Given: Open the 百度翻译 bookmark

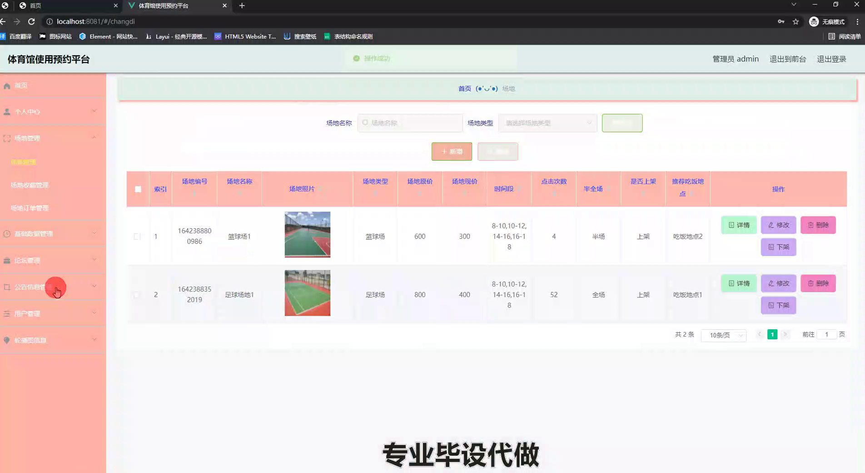Looking at the screenshot, I should coord(16,36).
